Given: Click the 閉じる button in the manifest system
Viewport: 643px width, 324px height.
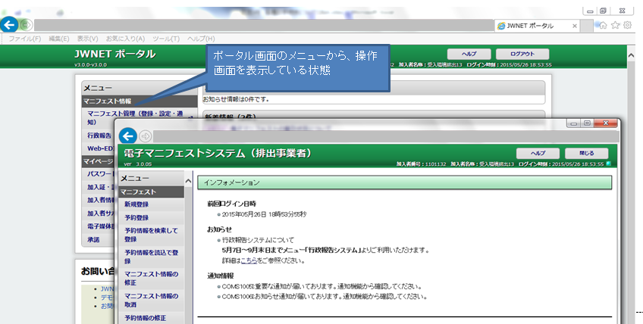Looking at the screenshot, I should (x=586, y=153).
